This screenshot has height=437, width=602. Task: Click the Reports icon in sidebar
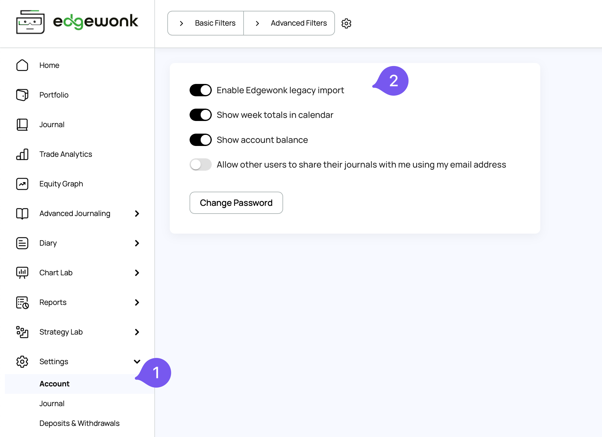pyautogui.click(x=22, y=302)
